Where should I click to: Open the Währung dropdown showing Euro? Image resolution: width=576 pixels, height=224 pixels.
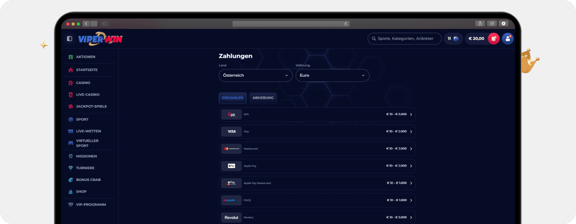click(x=332, y=75)
